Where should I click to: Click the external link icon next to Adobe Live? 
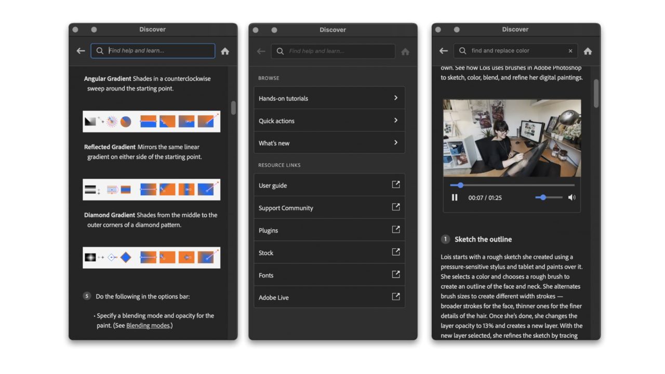click(x=395, y=297)
